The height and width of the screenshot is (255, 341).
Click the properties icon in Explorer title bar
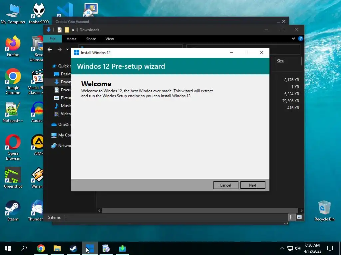tap(60, 30)
